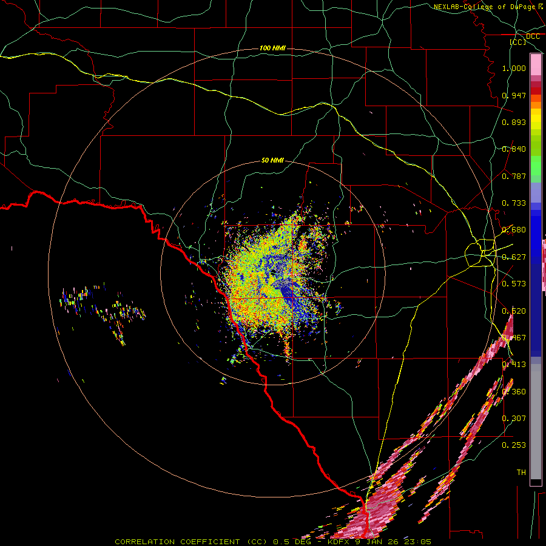Image resolution: width=546 pixels, height=546 pixels.
Task: Click the 0.360 scale value
Action: [x=514, y=392]
